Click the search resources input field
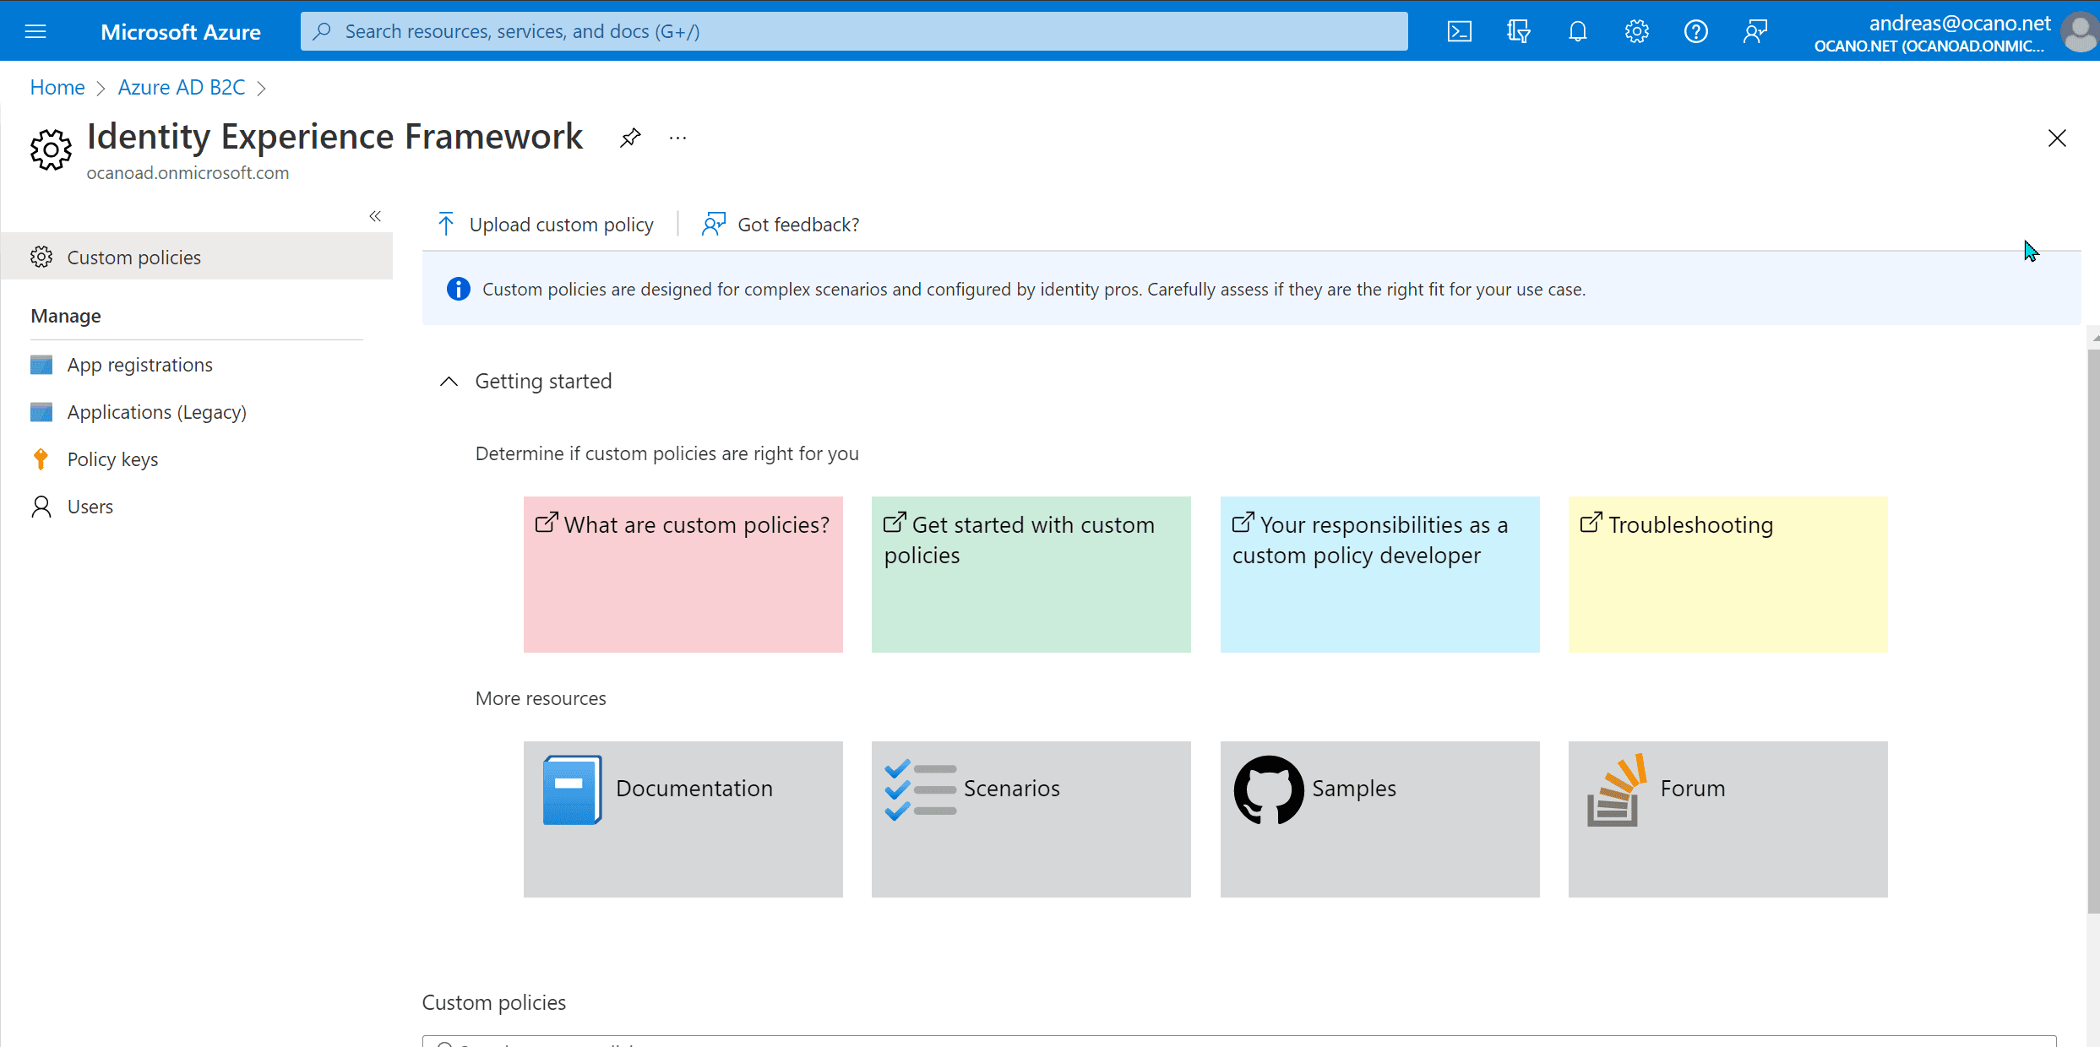 coord(853,32)
